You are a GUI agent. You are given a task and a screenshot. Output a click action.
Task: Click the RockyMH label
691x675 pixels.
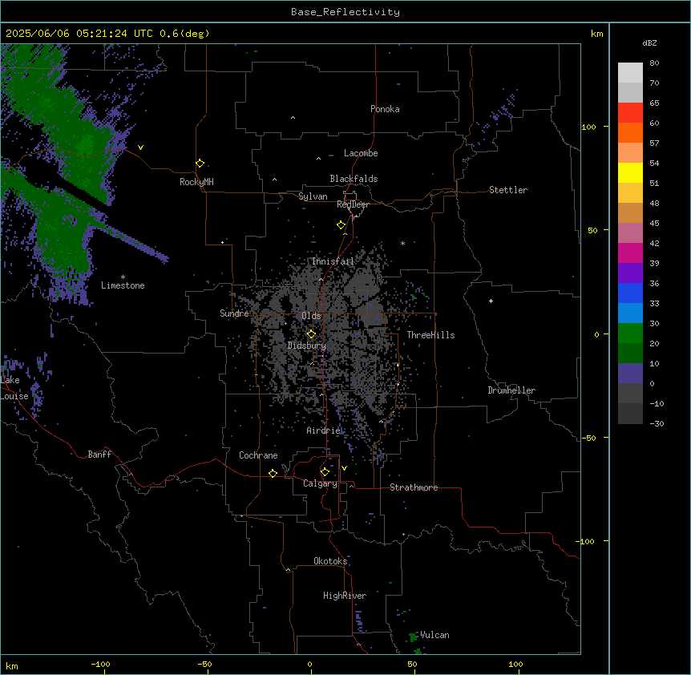(x=196, y=182)
